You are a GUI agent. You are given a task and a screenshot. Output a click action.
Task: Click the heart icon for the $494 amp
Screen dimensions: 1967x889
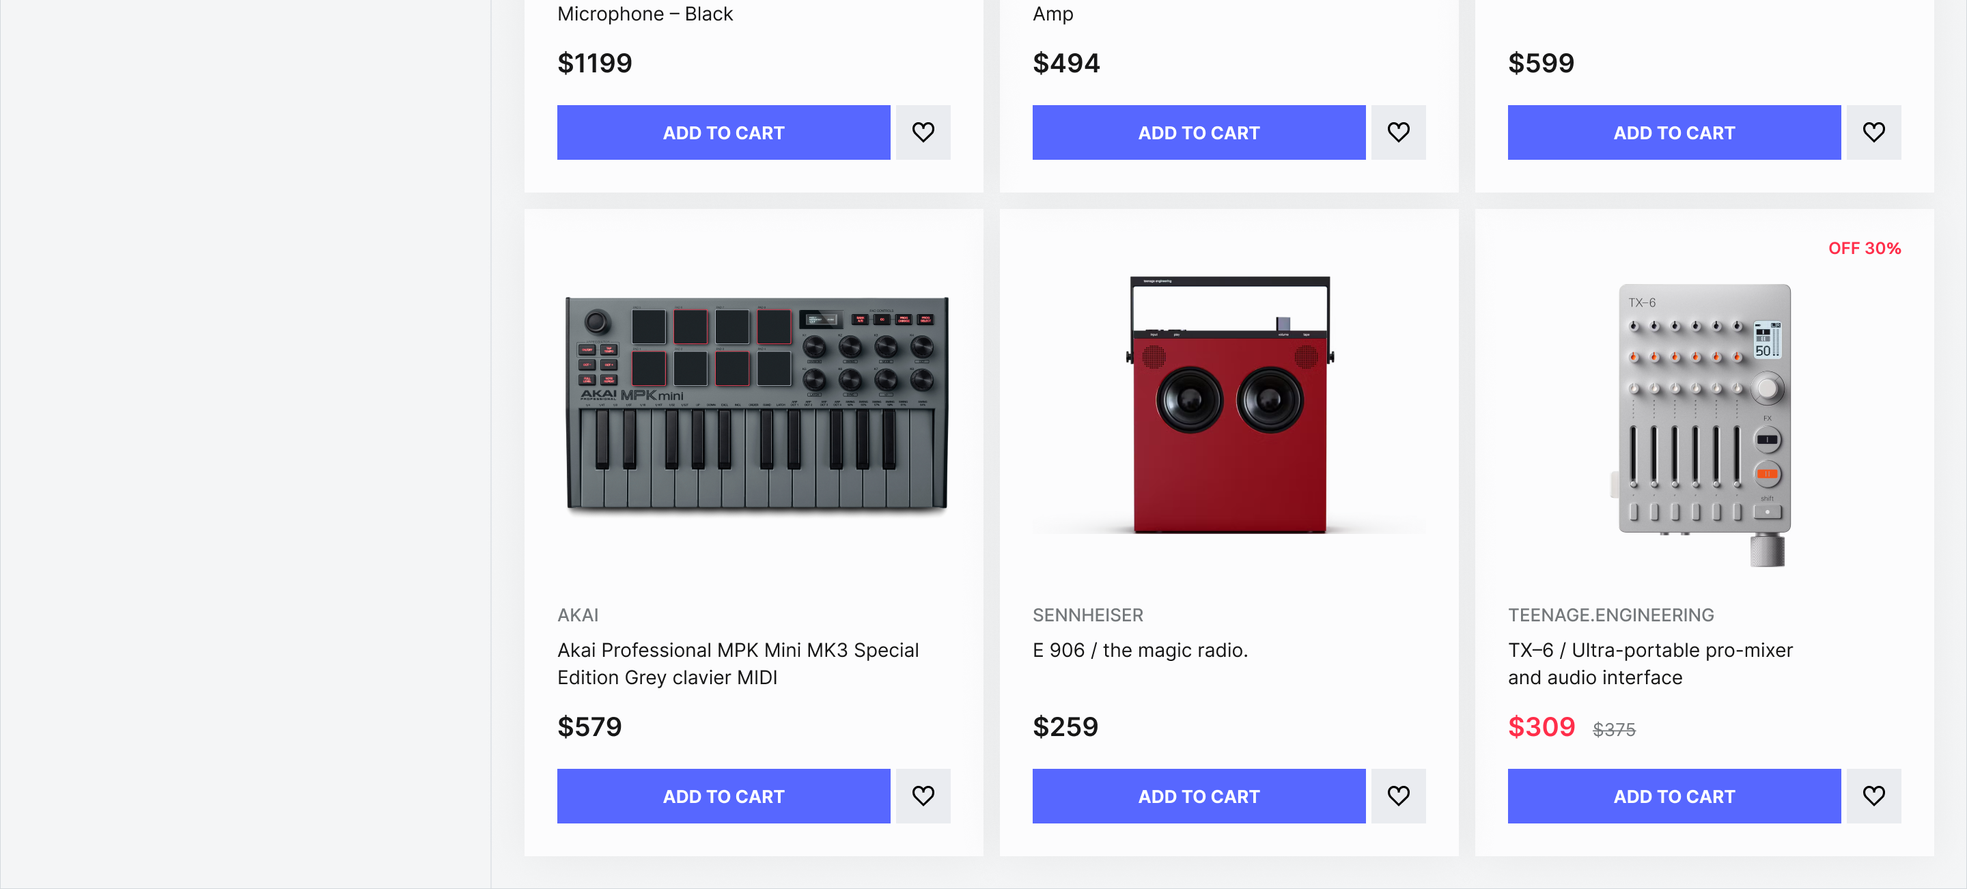point(1397,132)
